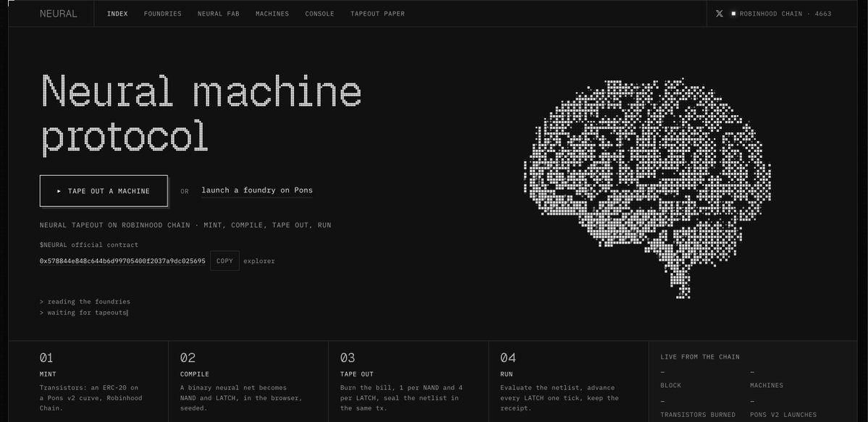The width and height of the screenshot is (868, 422).
Task: Click the BLOCK stat label
Action: [671, 386]
